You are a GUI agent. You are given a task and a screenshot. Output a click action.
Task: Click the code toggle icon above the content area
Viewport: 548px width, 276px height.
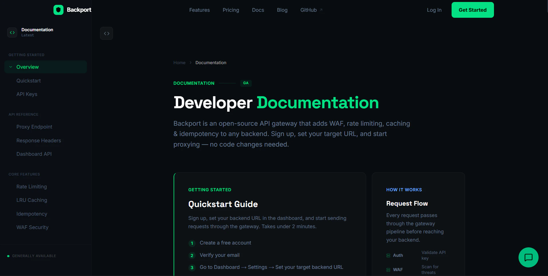pos(106,33)
